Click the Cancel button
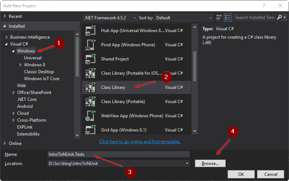The image size is (289, 181). coord(270,174)
